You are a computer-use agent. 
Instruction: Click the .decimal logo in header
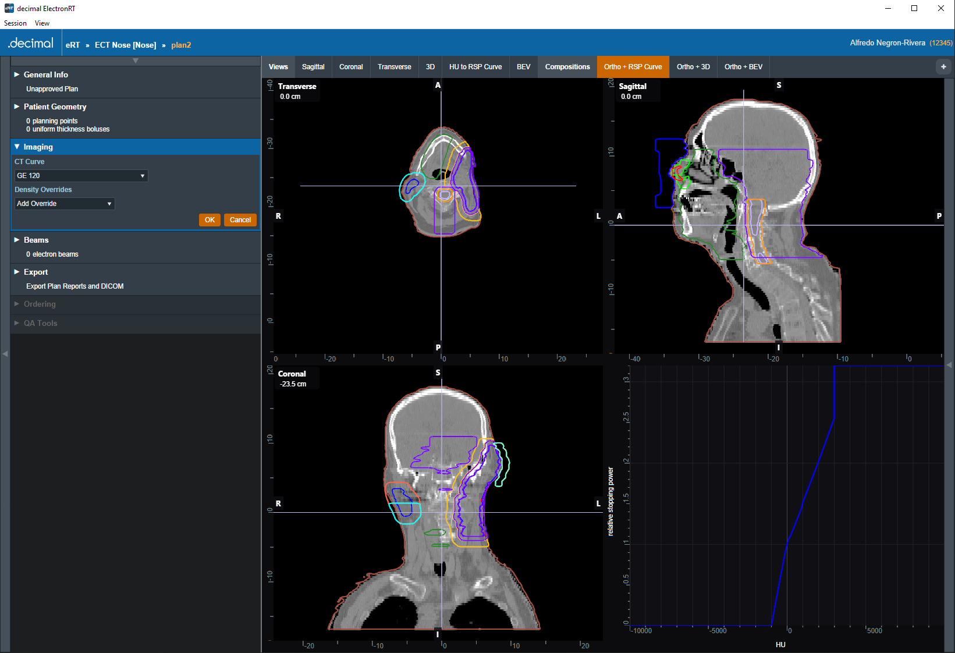pos(31,44)
